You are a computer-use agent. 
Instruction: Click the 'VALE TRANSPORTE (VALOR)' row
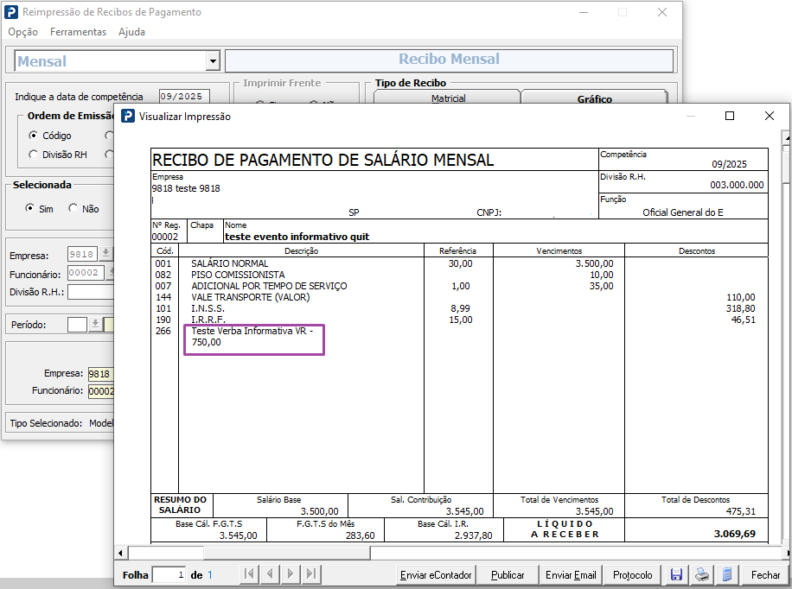(x=250, y=297)
